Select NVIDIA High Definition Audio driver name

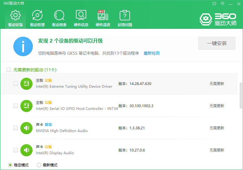62,131
